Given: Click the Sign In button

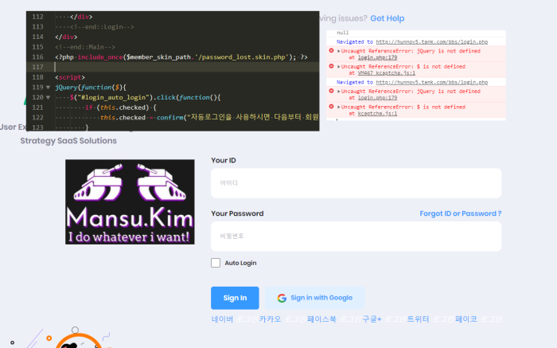Looking at the screenshot, I should 235,298.
